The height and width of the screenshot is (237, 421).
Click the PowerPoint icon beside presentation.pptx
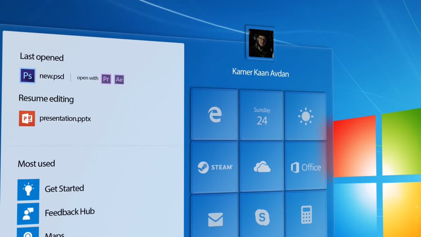tap(27, 118)
